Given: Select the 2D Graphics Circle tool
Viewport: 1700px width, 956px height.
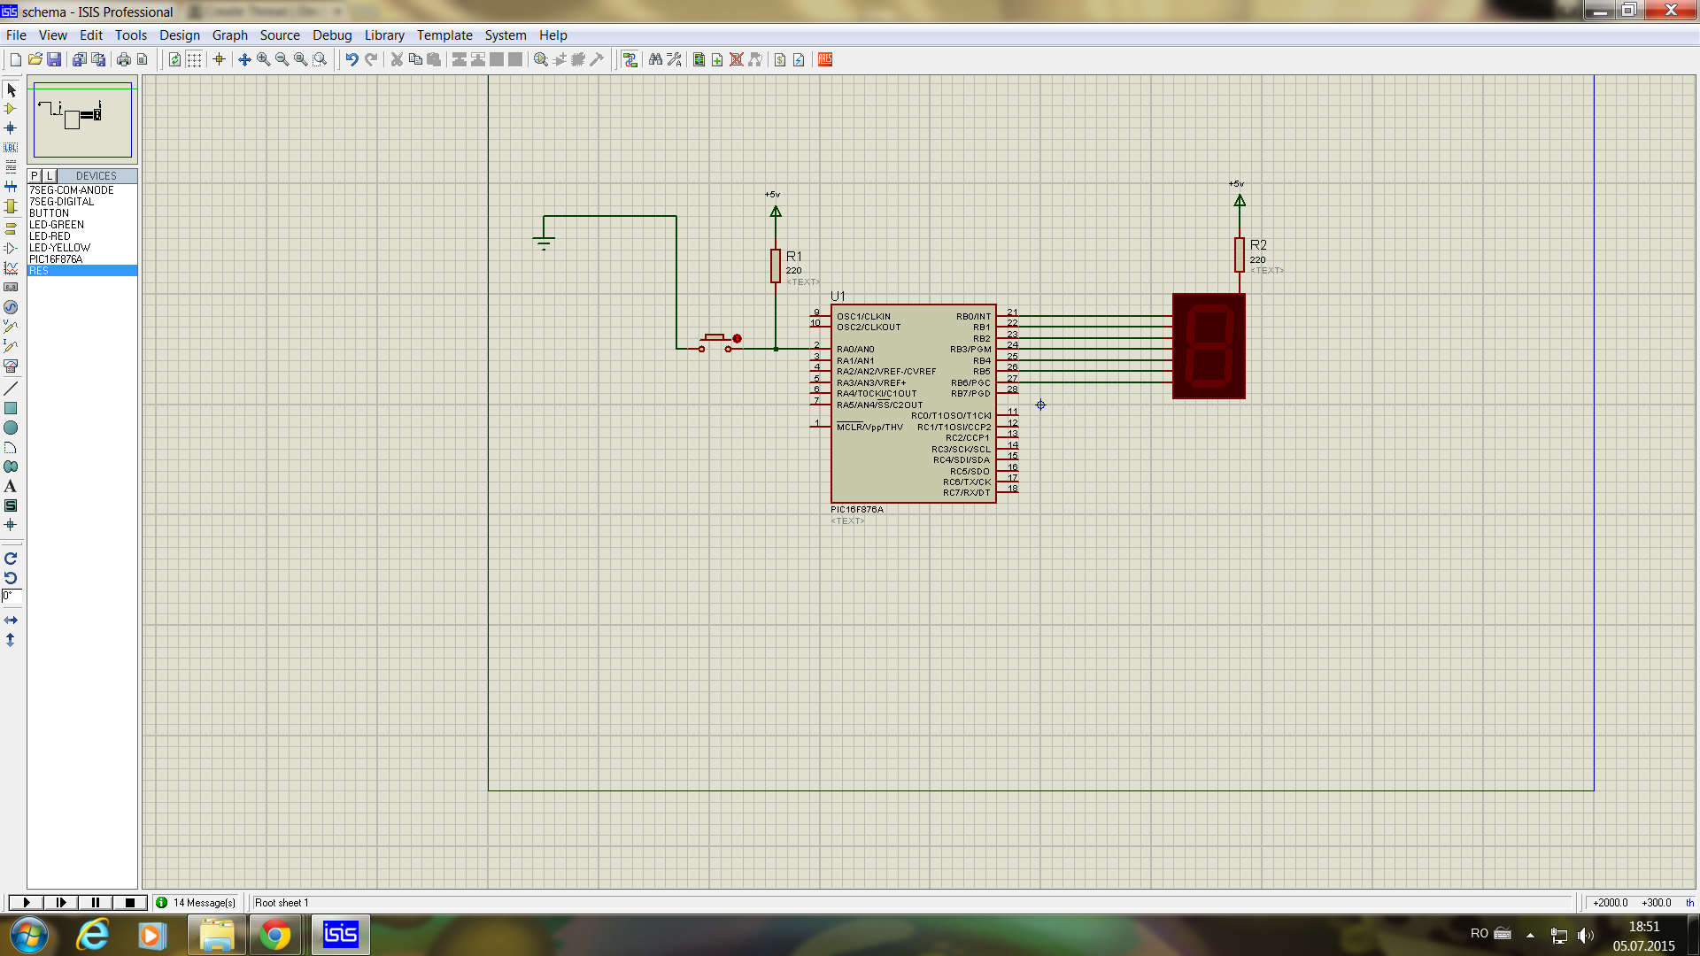Looking at the screenshot, I should (11, 428).
